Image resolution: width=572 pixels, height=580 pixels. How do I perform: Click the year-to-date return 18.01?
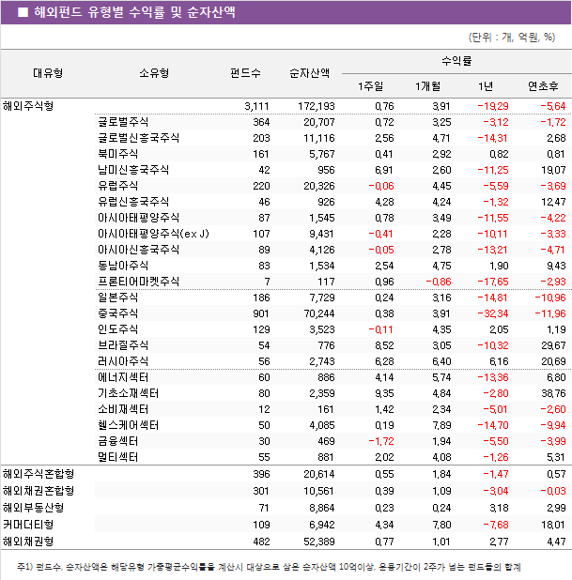553,525
